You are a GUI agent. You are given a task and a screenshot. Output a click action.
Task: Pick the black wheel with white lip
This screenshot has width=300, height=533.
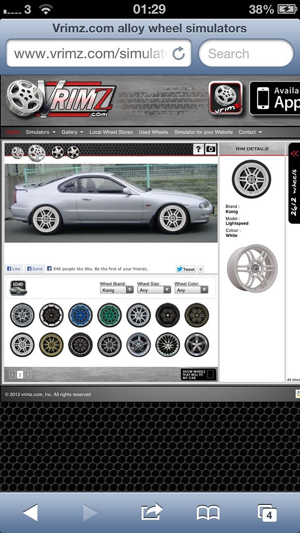pyautogui.click(x=51, y=315)
